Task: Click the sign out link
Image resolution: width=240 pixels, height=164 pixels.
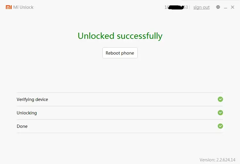Action: 201,7
